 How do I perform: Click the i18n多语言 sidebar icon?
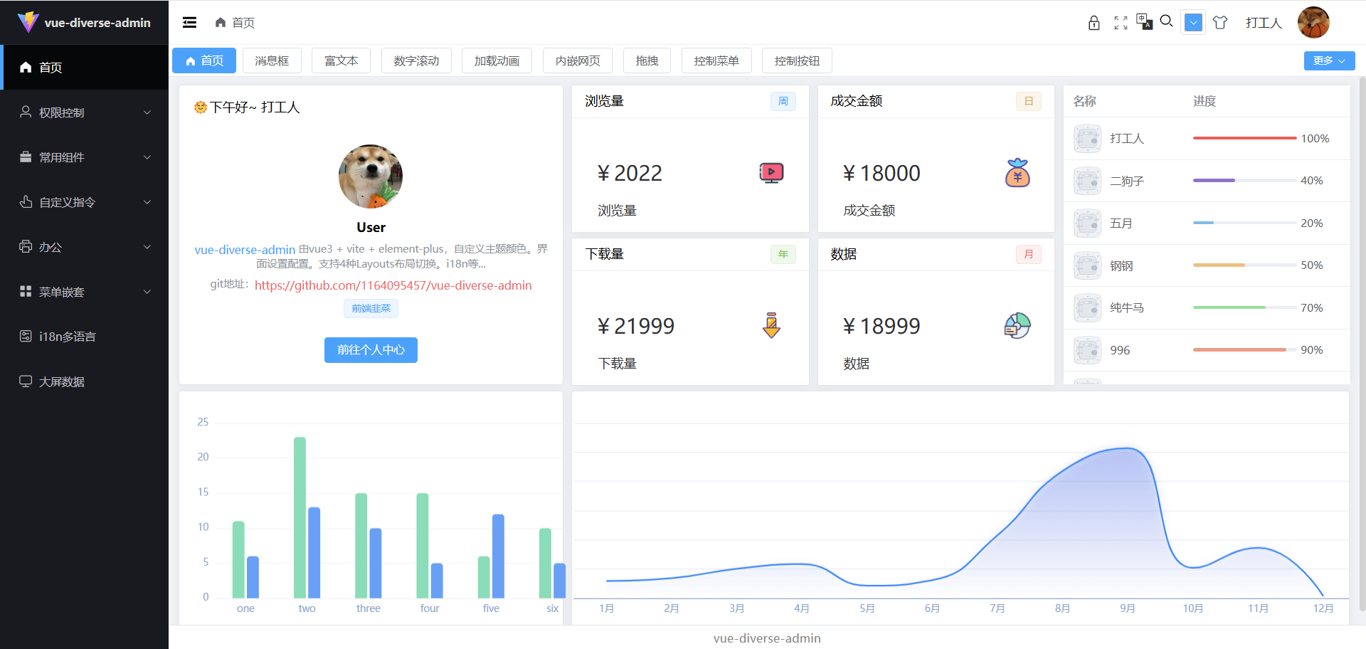pyautogui.click(x=24, y=336)
